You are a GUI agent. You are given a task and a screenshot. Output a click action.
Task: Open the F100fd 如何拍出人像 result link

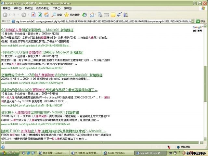53,131
